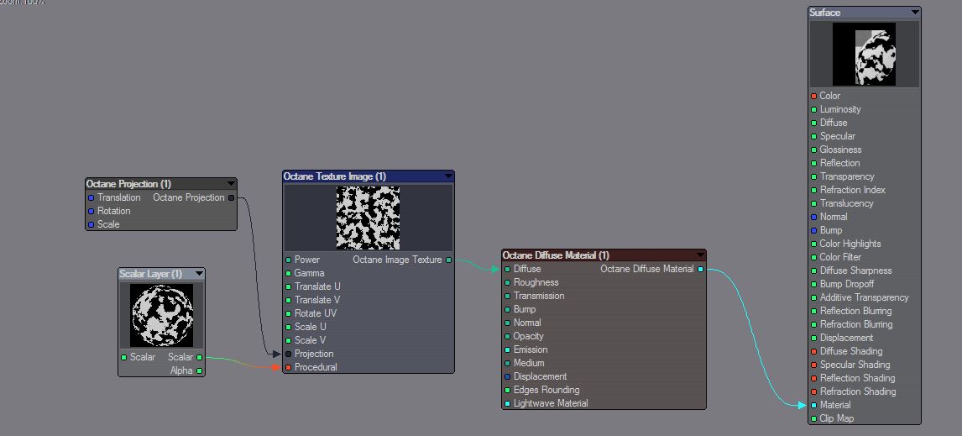Click the Power socket on Texture Image

click(x=288, y=260)
